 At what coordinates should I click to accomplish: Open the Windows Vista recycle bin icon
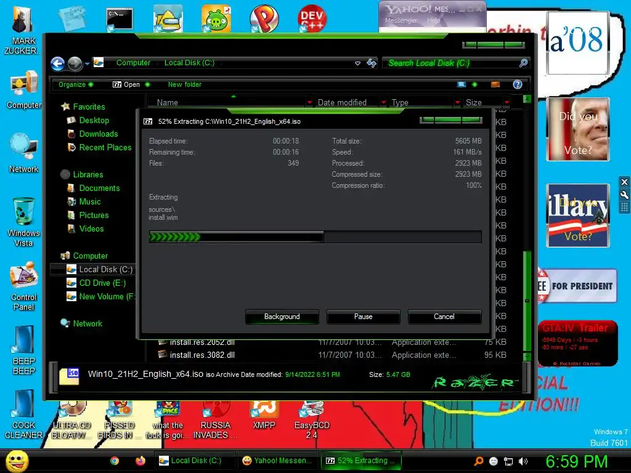pyautogui.click(x=24, y=222)
